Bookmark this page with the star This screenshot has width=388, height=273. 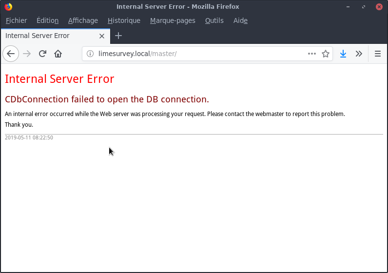point(326,54)
